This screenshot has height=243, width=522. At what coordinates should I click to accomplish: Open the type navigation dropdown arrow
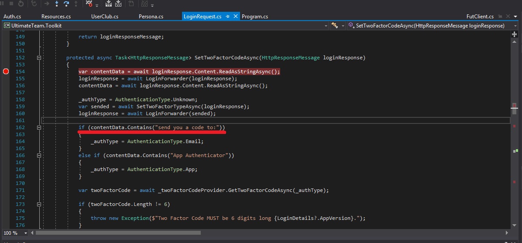tap(343, 26)
